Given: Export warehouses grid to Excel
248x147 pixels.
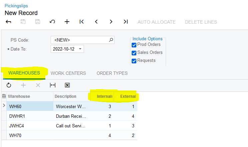Looking at the screenshot, I should (67, 85).
